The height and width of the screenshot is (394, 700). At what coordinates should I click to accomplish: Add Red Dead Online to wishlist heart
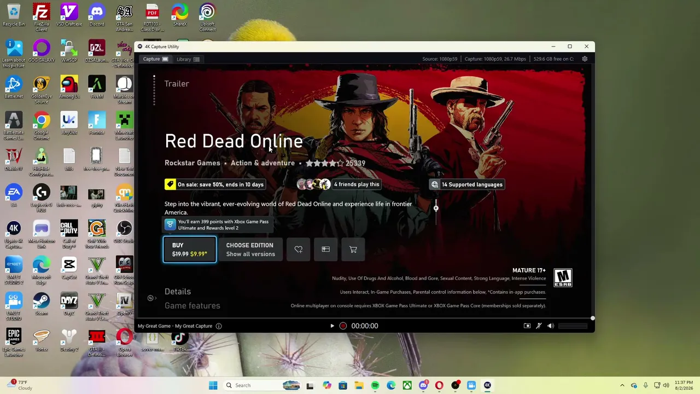tap(299, 250)
